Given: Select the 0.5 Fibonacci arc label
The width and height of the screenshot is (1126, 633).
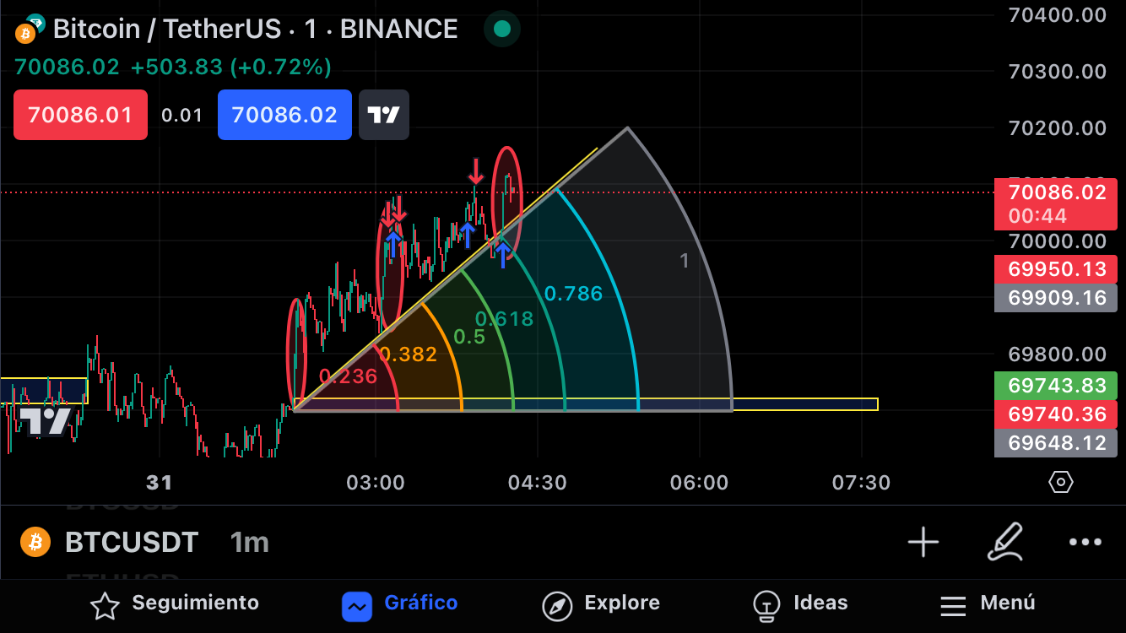Looking at the screenshot, I should (x=469, y=337).
